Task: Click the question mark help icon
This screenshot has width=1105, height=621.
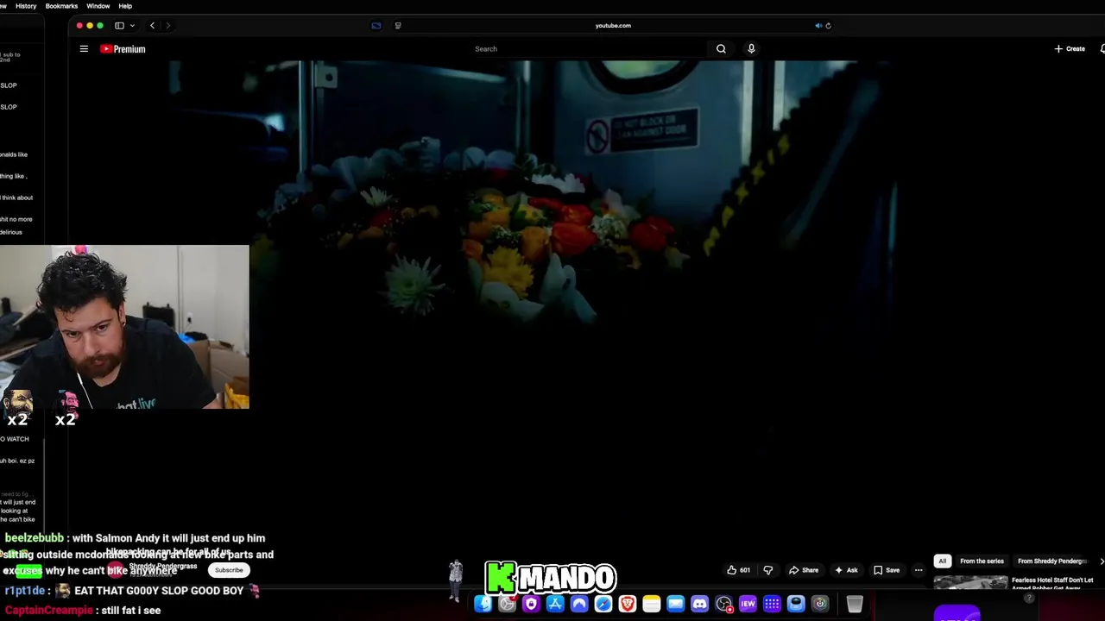Action: tap(1028, 598)
